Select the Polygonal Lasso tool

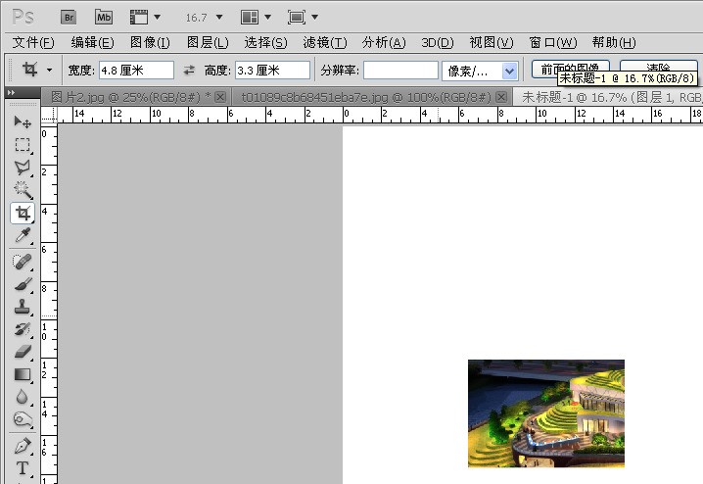tap(23, 168)
